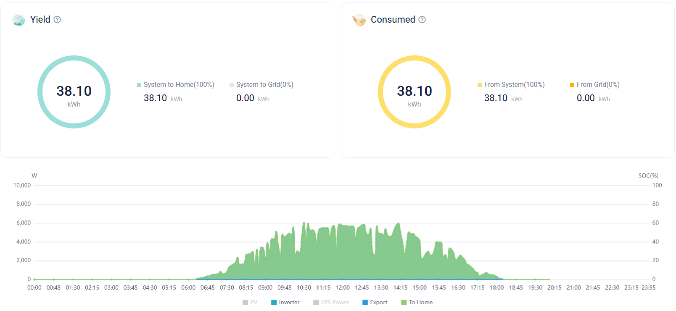Click the Consumed card title
Viewport: 676px width, 311px height.
393,20
